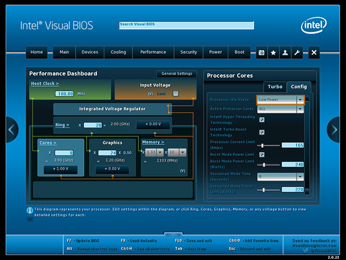346x260 pixels.
Task: Adjust the Processor Current Limit slider
Action: [x=269, y=146]
